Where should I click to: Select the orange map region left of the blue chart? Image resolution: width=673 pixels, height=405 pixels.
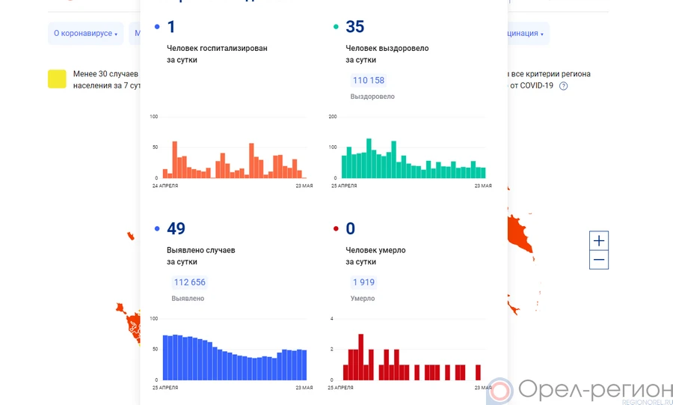coord(130,323)
